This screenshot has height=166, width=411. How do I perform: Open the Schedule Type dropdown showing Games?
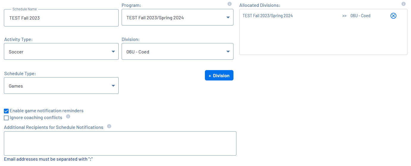tap(61, 86)
